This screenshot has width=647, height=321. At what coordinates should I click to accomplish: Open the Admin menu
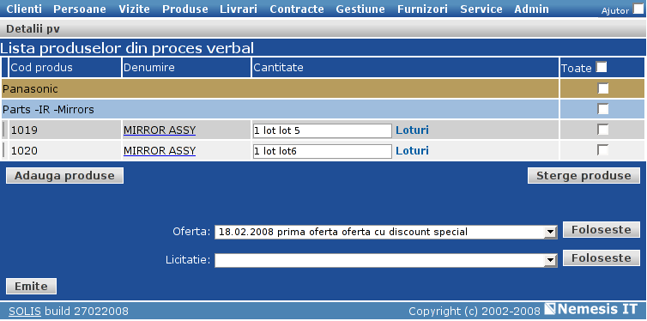pyautogui.click(x=531, y=9)
